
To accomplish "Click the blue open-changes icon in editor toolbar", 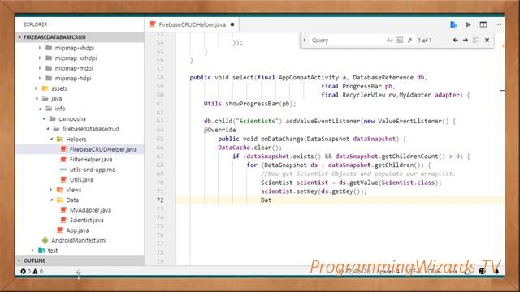I will tap(453, 24).
